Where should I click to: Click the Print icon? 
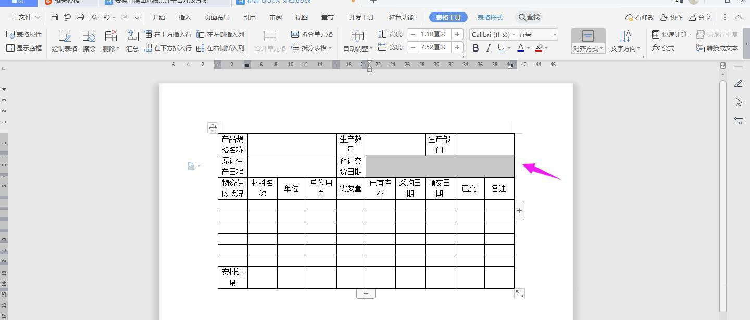80,17
